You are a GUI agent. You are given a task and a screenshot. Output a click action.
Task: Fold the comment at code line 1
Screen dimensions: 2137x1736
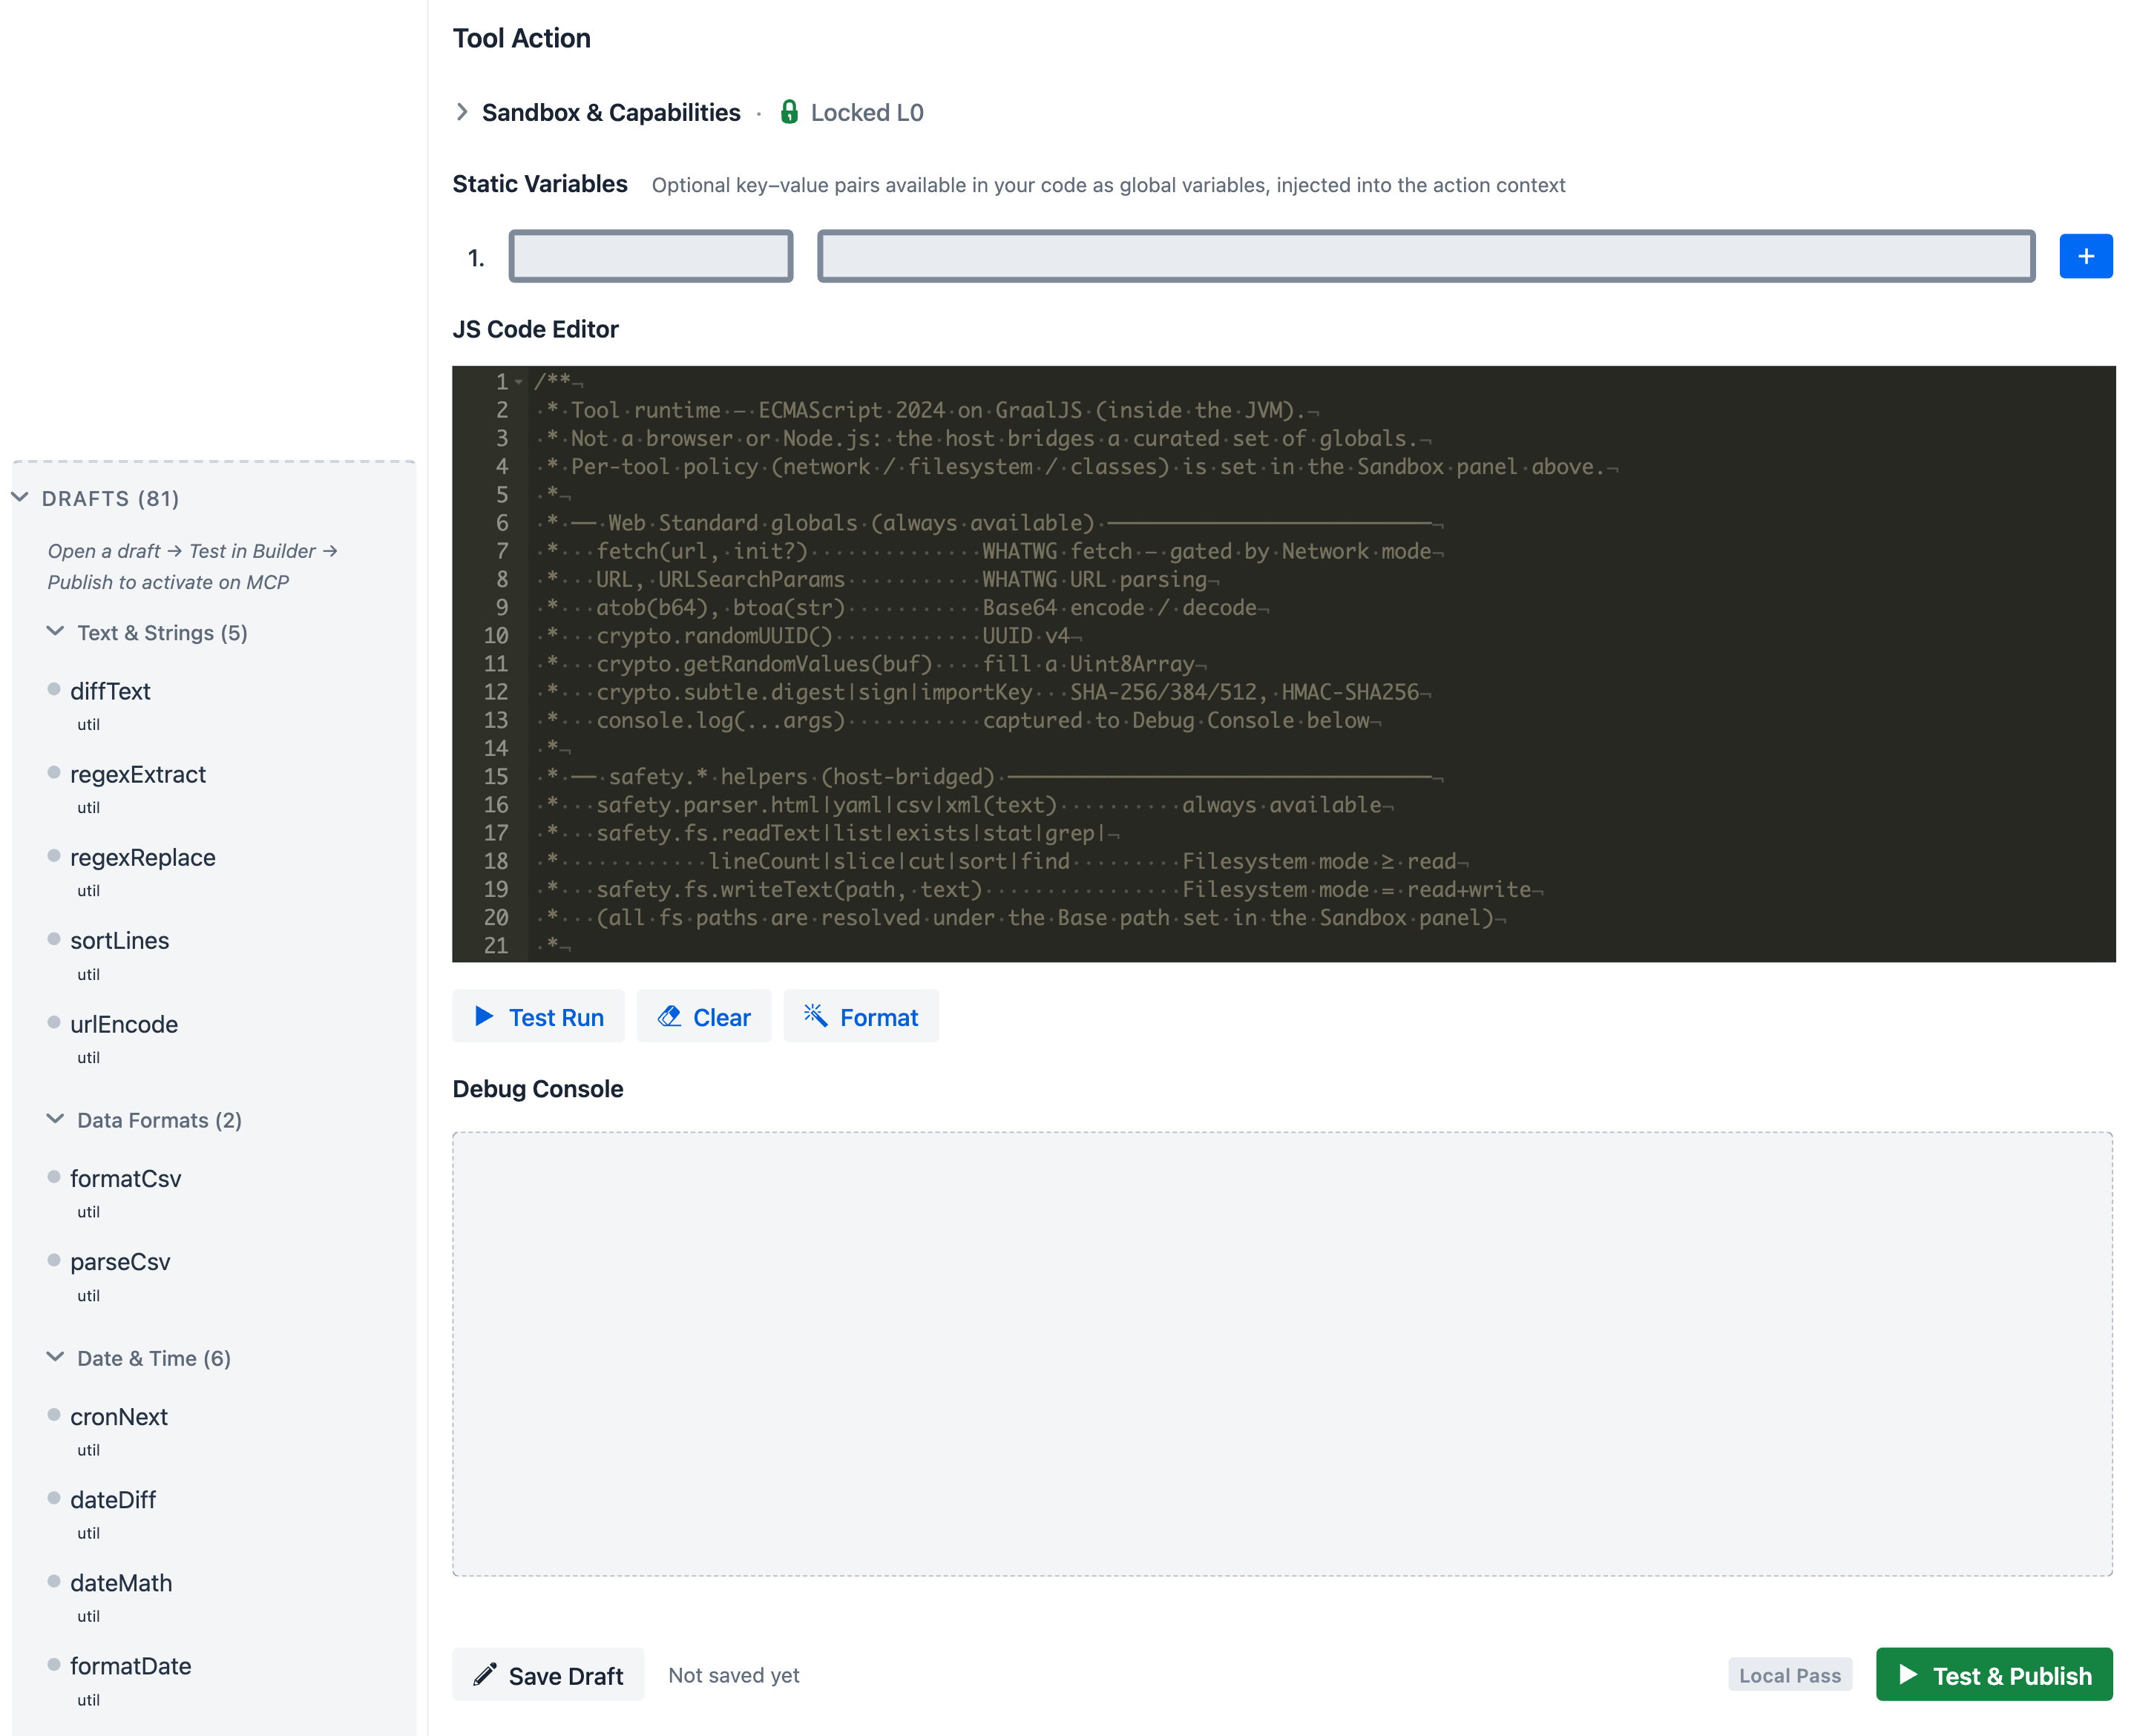519,382
